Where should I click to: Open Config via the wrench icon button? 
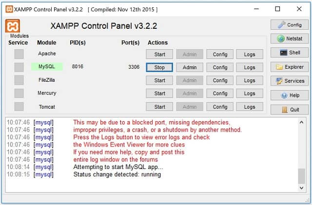tap(290, 25)
